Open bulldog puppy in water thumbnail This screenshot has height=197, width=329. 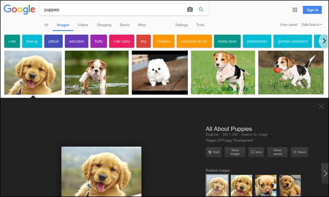click(97, 72)
